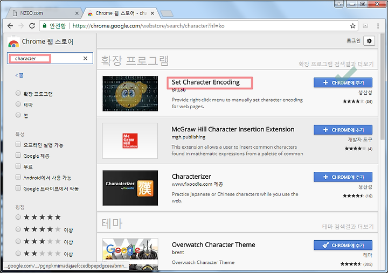Open the Set Character Encoding title
This screenshot has width=388, height=273.
click(206, 82)
